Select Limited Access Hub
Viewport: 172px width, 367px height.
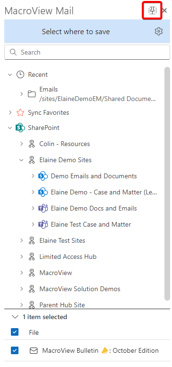click(68, 257)
